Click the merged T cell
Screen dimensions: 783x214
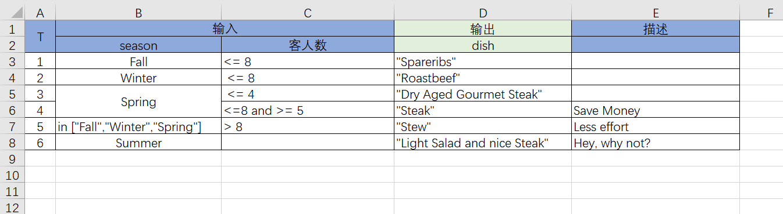[40, 37]
